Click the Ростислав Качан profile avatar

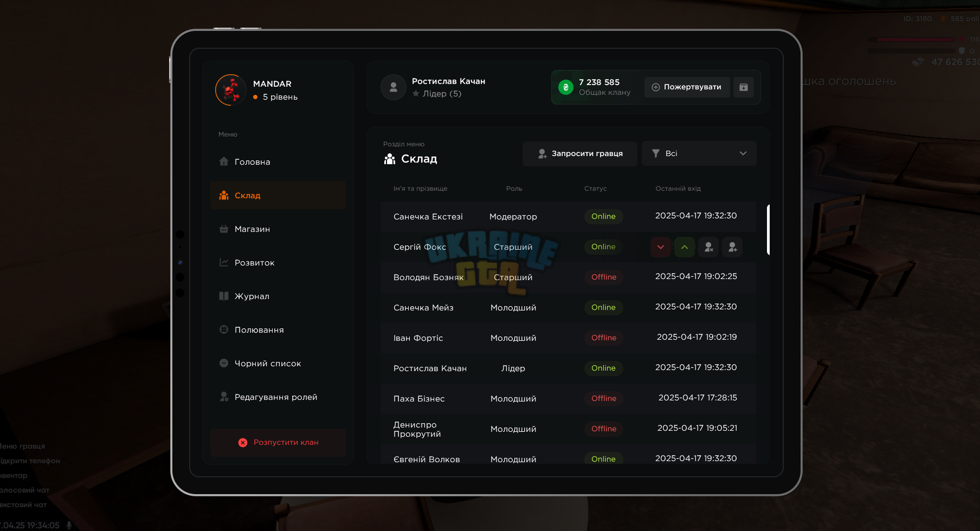point(394,87)
